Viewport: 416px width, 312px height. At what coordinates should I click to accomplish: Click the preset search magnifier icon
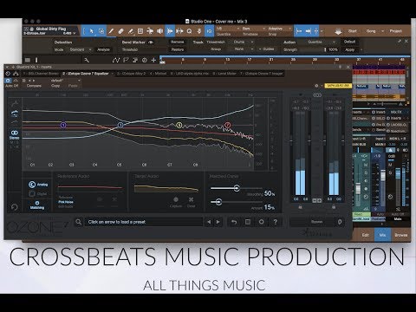click(x=78, y=222)
